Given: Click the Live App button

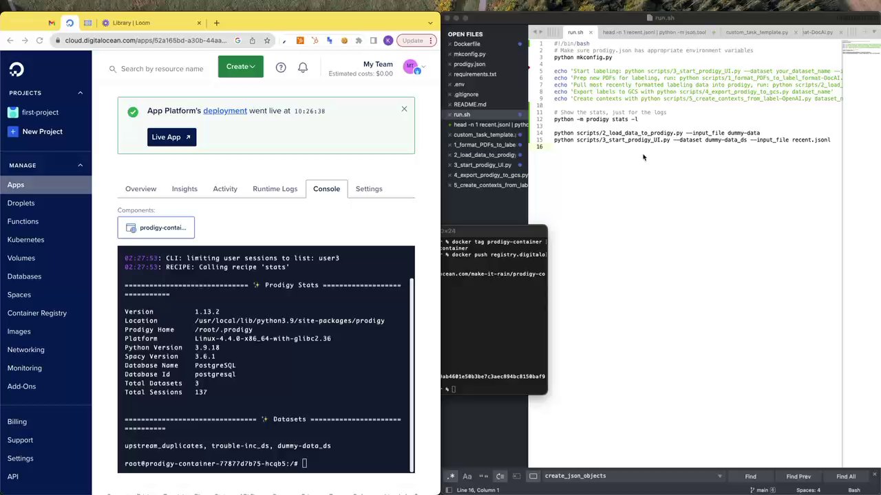Looking at the screenshot, I should tap(171, 137).
